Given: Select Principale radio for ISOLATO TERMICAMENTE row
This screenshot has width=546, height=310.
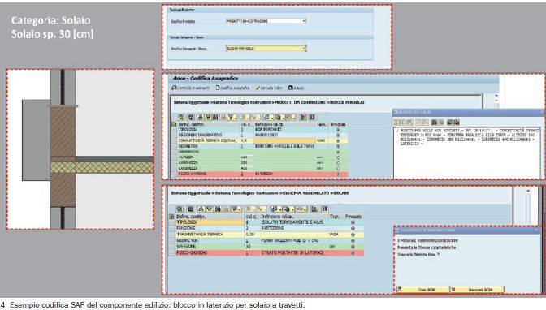Looking at the screenshot, I should click(x=353, y=222).
